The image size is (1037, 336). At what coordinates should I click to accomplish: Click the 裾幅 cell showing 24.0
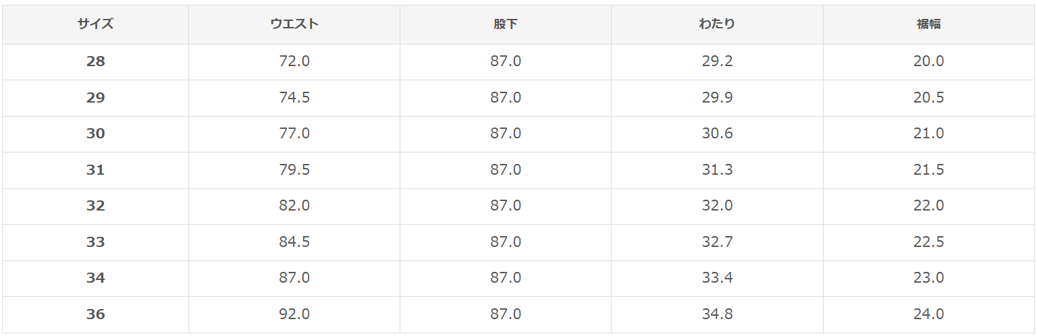click(928, 314)
